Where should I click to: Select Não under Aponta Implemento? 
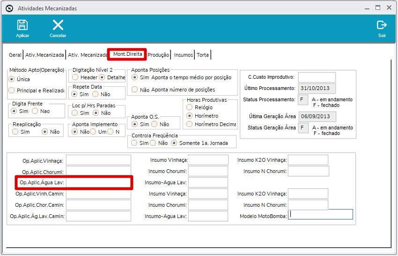tap(74, 132)
